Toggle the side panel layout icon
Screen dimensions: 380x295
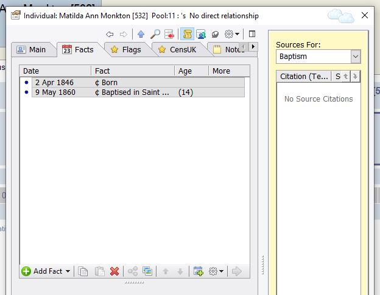pyautogui.click(x=252, y=34)
